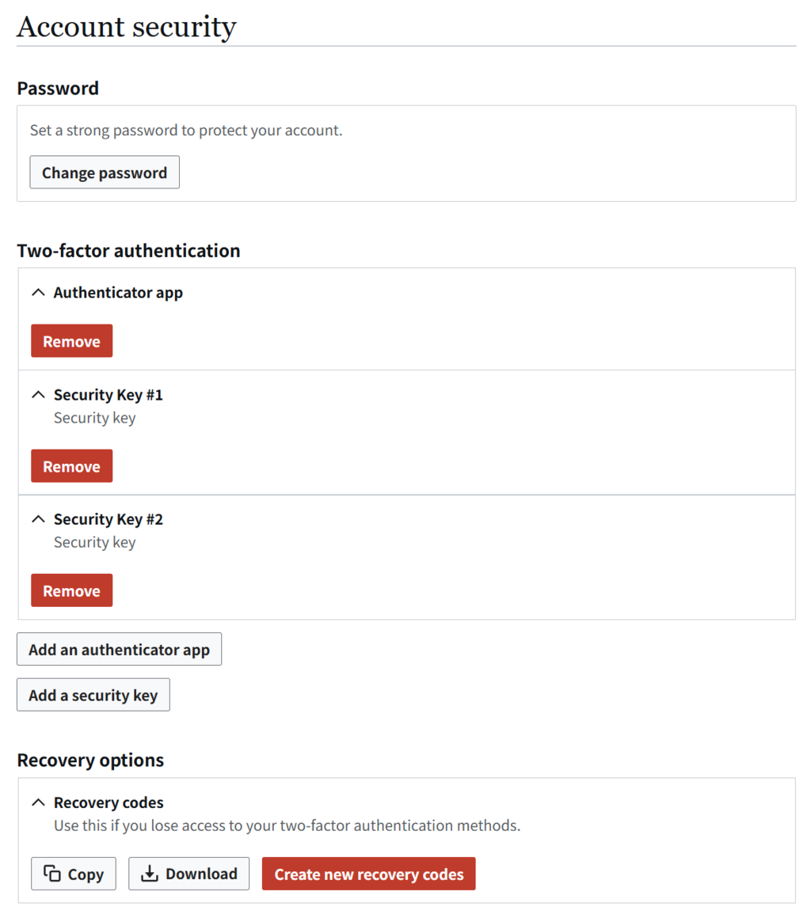Click the Security Key #2 title
This screenshot has height=922, width=811.
(x=109, y=519)
